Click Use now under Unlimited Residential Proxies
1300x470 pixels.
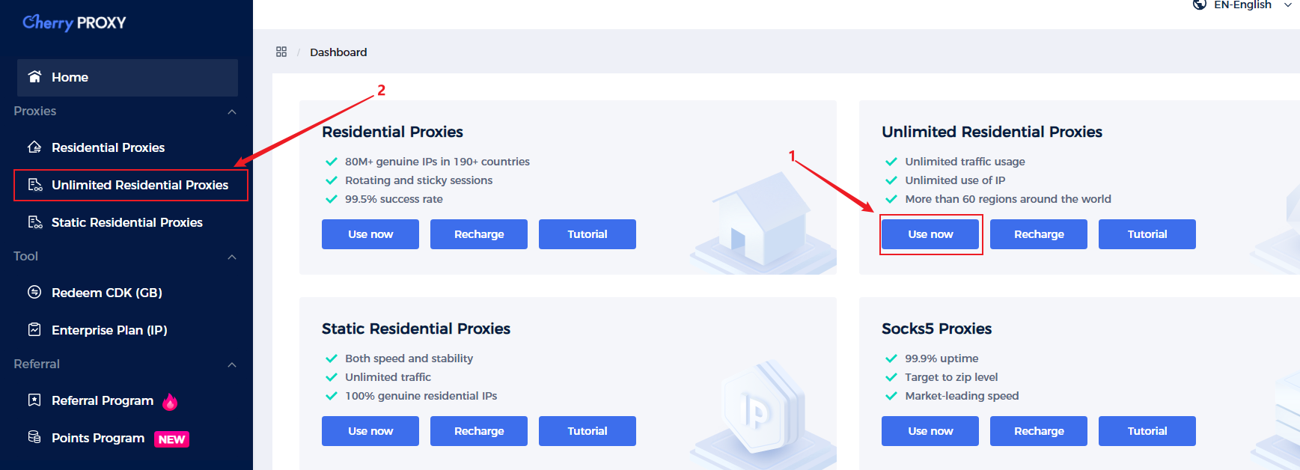pos(930,234)
